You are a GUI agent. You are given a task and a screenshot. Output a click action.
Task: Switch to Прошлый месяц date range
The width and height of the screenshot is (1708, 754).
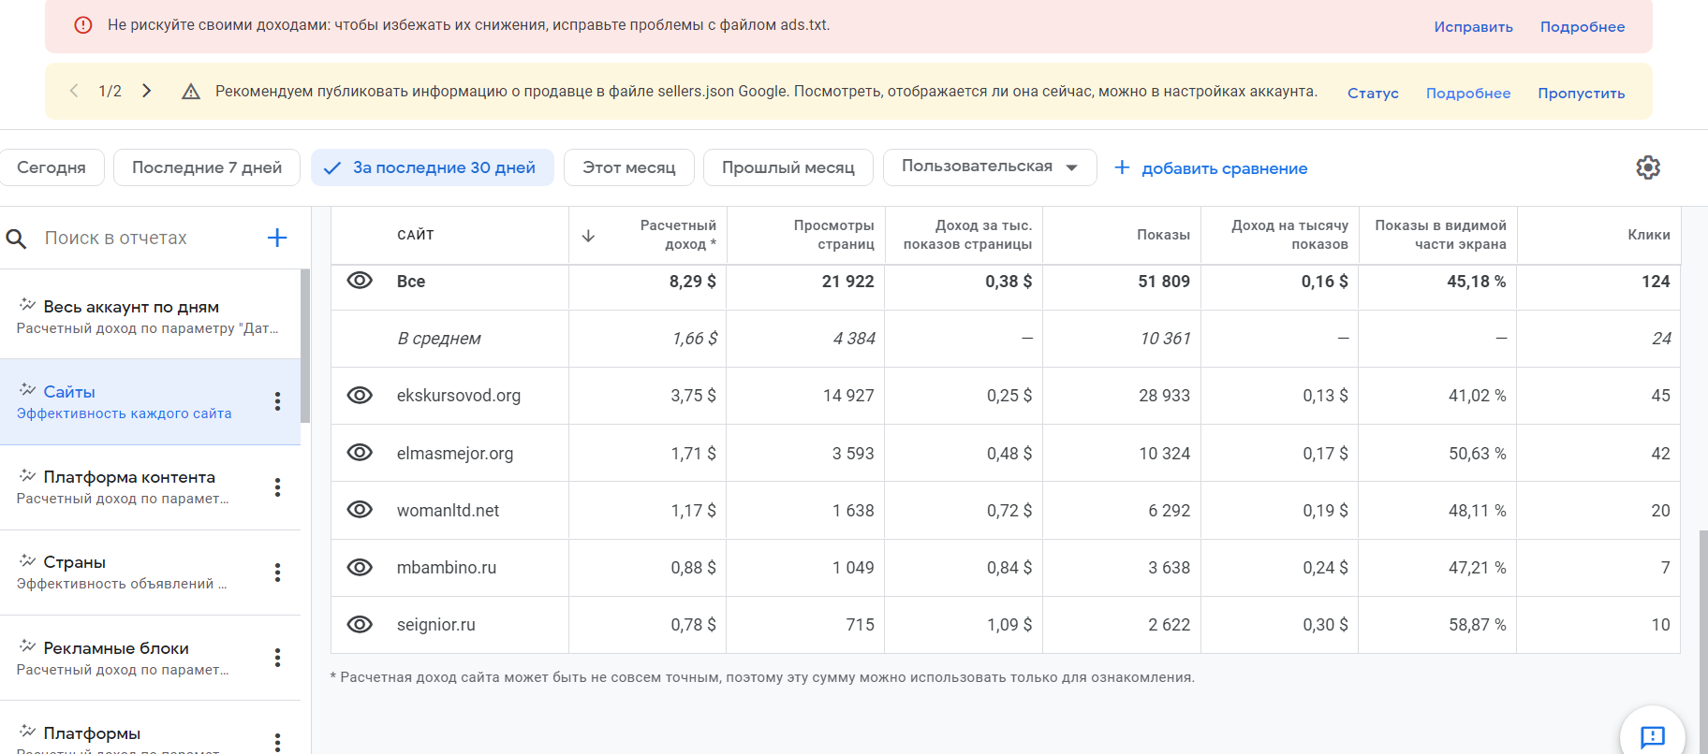click(788, 167)
